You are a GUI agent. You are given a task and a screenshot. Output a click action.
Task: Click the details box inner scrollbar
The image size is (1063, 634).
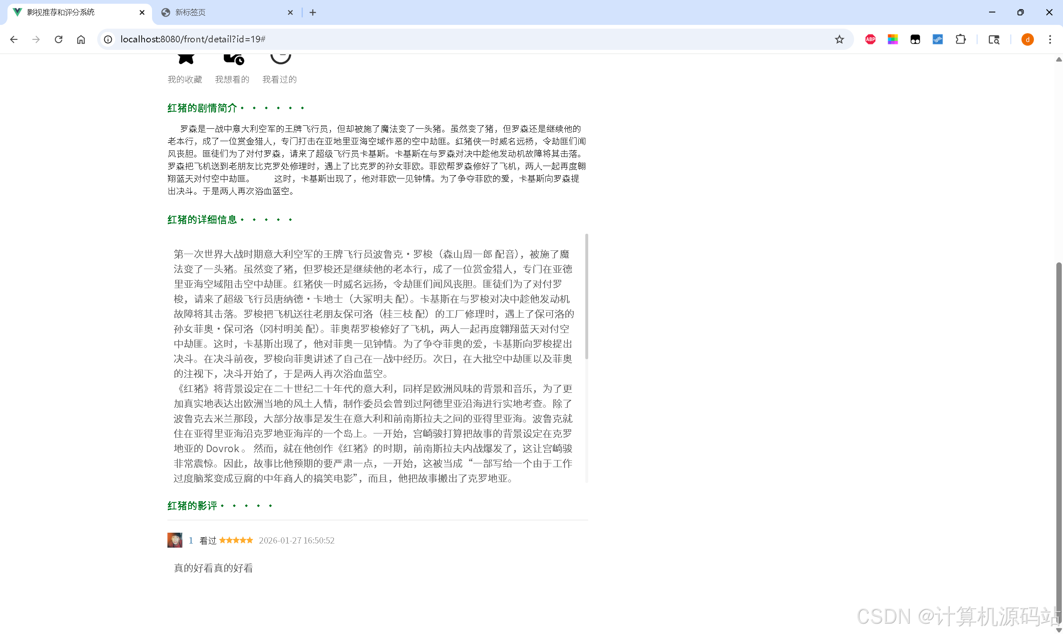(587, 296)
